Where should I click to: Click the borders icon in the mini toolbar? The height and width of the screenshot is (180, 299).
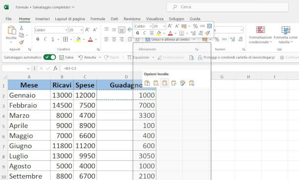(x=182, y=33)
